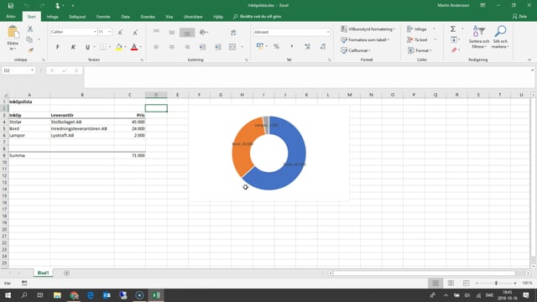This screenshot has width=537, height=302.
Task: Align cell text left
Action: tap(156, 47)
